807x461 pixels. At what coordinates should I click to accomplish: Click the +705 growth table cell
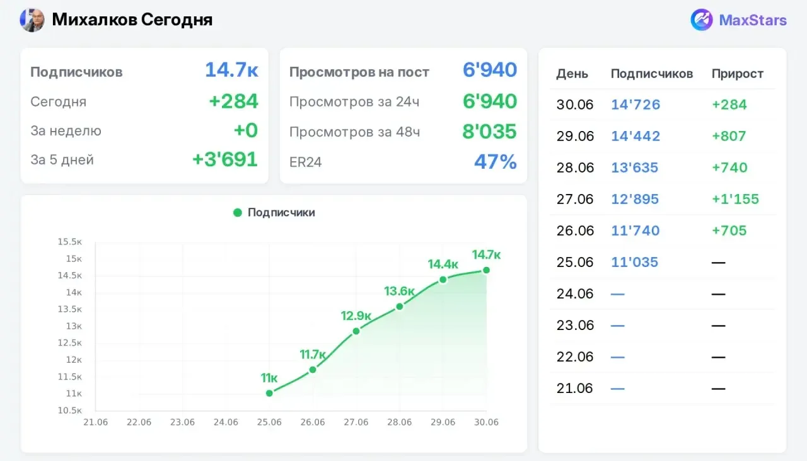(x=729, y=230)
